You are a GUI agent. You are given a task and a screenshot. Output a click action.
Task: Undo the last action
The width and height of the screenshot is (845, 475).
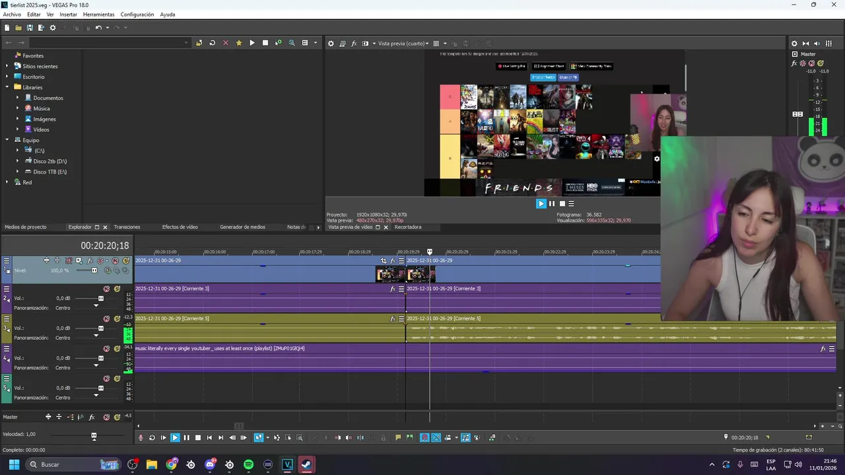click(98, 28)
